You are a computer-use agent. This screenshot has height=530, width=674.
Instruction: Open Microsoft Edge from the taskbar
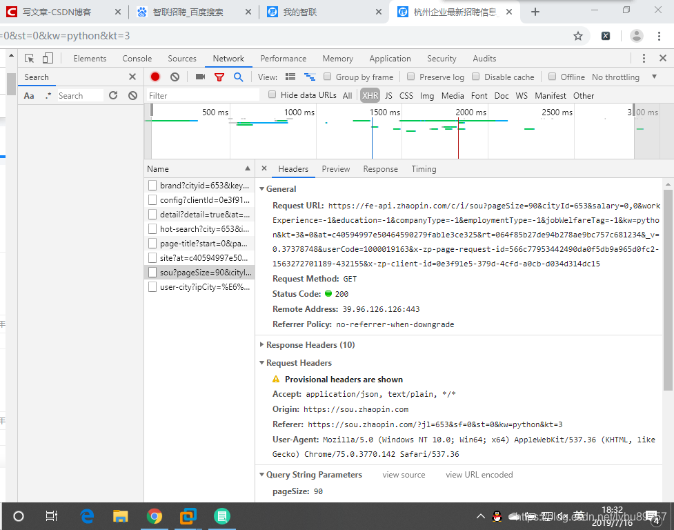click(x=87, y=516)
